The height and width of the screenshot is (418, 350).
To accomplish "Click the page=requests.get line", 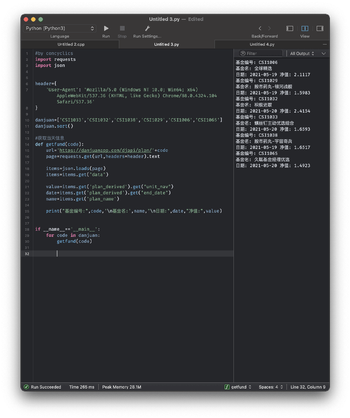I will (103, 156).
